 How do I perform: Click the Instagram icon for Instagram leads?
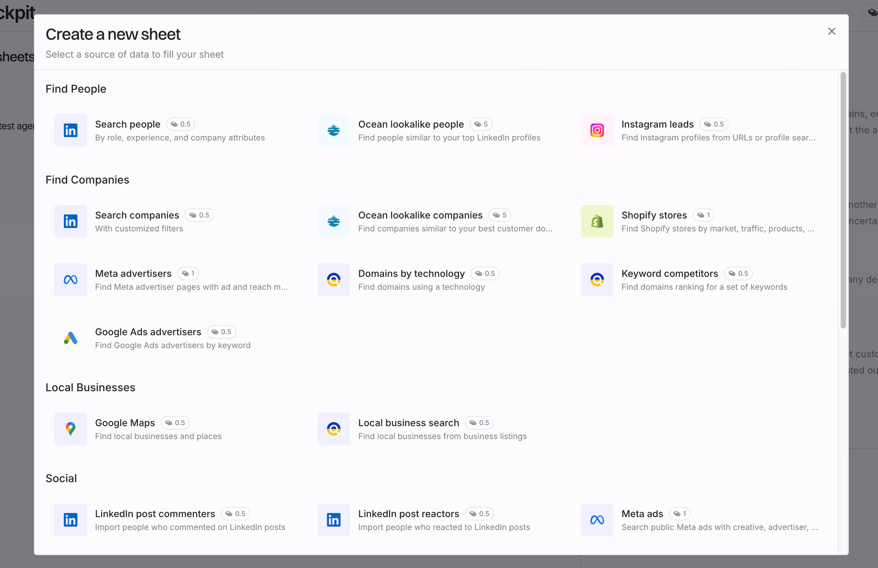tap(597, 130)
